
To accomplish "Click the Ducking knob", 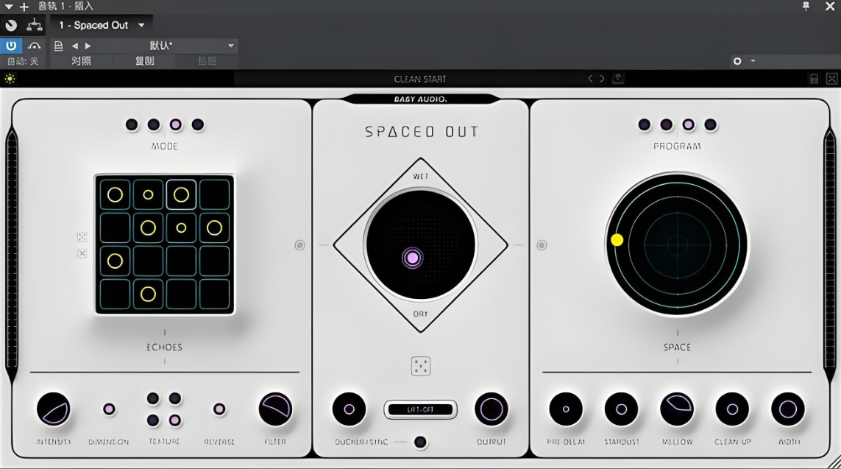I will (x=349, y=409).
